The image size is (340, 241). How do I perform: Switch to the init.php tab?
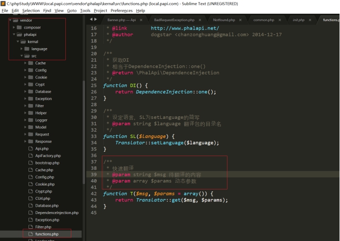pyautogui.click(x=299, y=20)
